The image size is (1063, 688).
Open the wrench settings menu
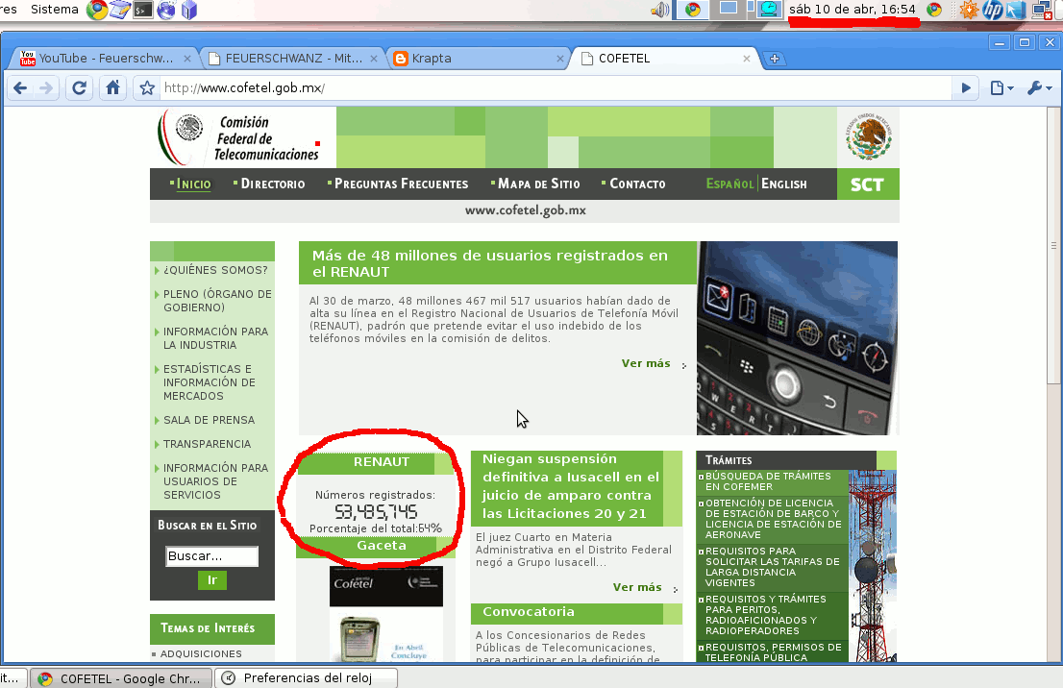[1039, 87]
